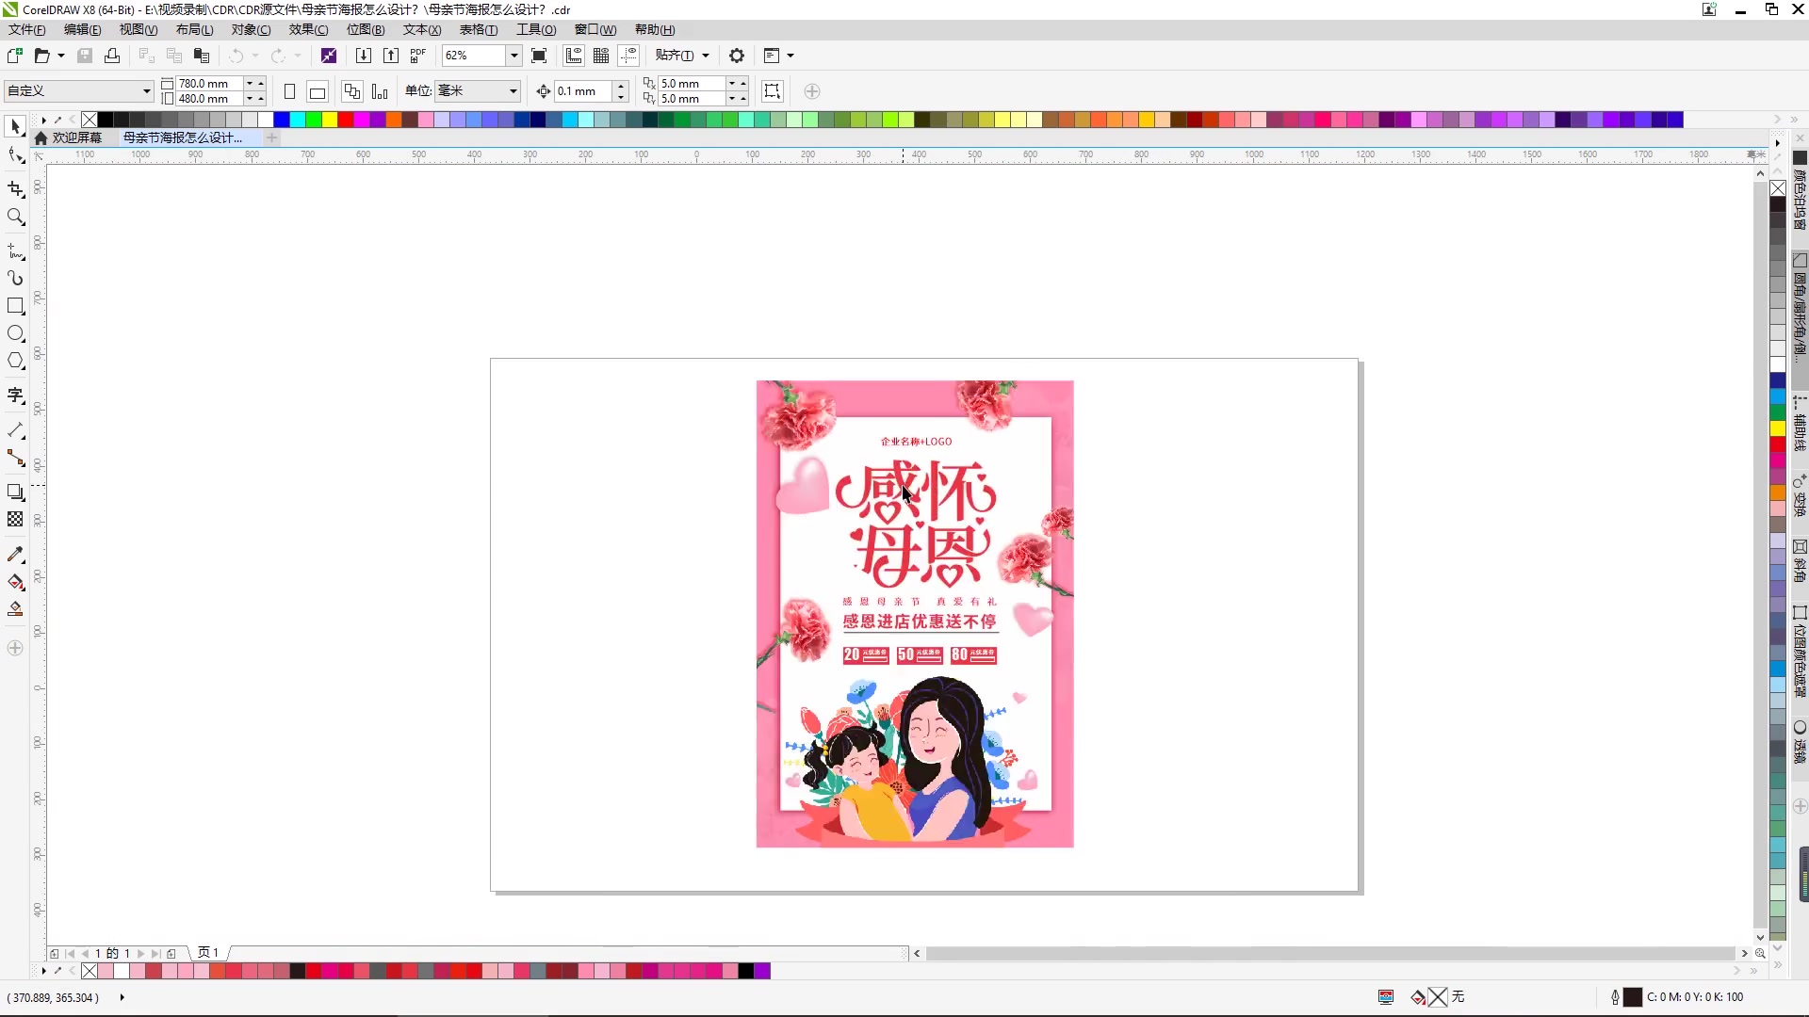This screenshot has width=1809, height=1017.
Task: Click the Print icon
Action: tap(112, 56)
